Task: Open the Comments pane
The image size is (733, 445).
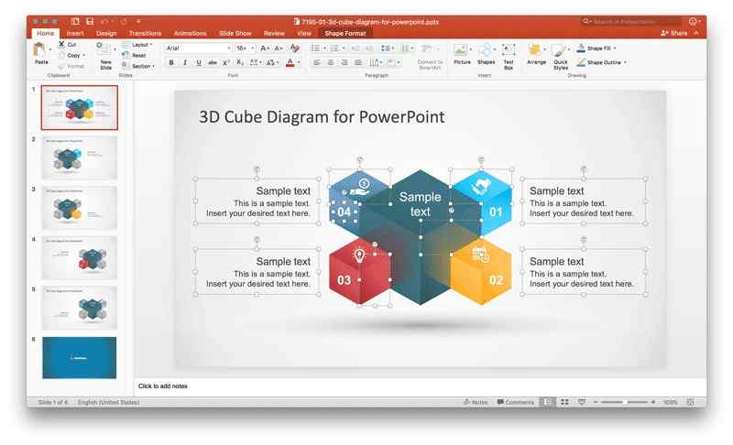Action: [515, 402]
